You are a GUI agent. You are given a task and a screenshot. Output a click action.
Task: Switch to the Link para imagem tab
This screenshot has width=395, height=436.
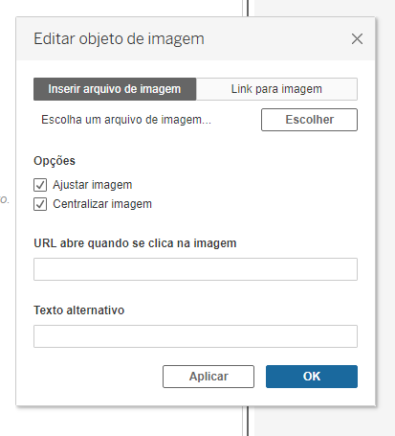276,89
